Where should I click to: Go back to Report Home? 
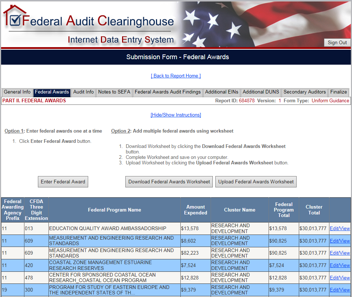(176, 76)
